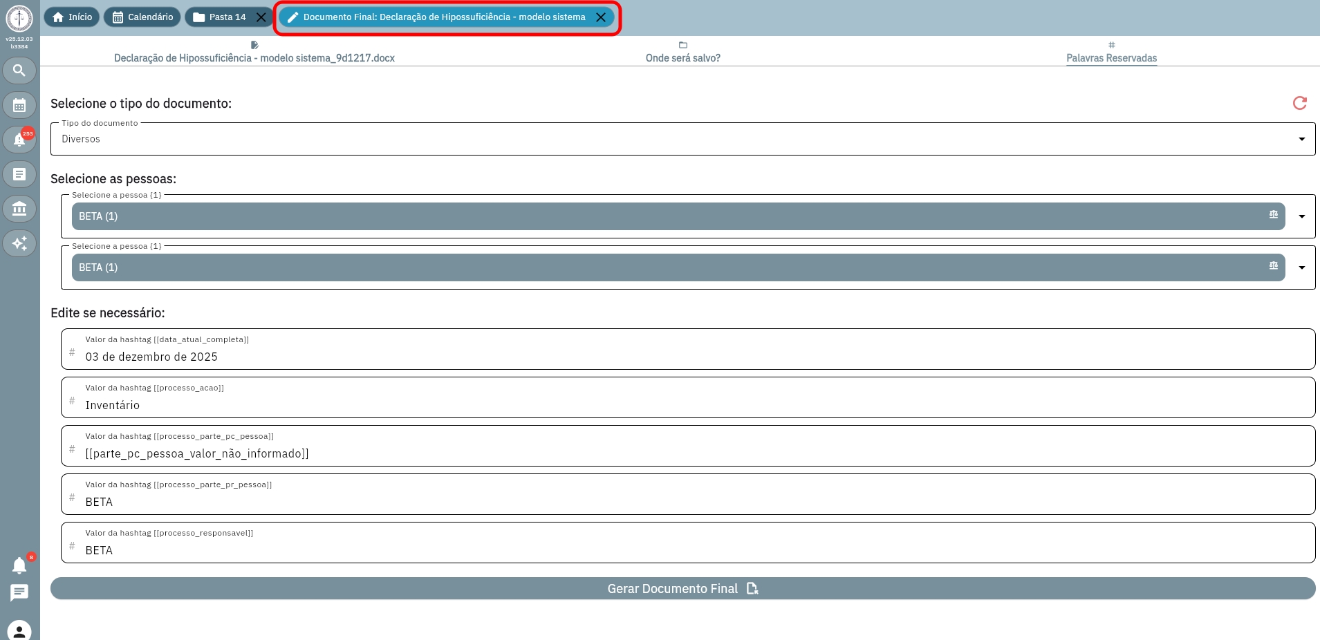1320x640 pixels.
Task: Open the courthouse building sidebar icon
Action: (x=19, y=209)
